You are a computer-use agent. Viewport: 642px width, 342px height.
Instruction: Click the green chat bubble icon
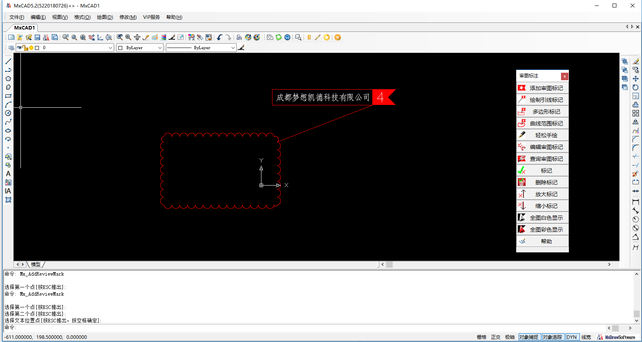click(x=279, y=37)
